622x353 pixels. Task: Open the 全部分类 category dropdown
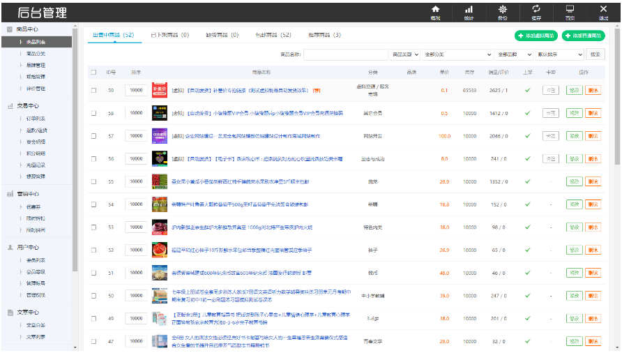(457, 54)
